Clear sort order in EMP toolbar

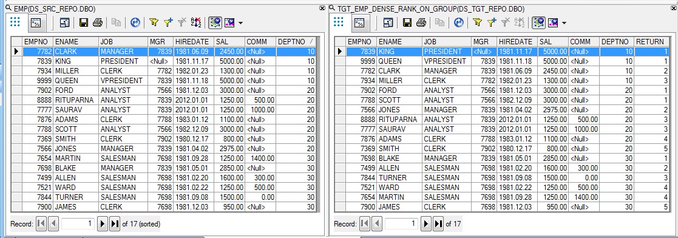(196, 22)
